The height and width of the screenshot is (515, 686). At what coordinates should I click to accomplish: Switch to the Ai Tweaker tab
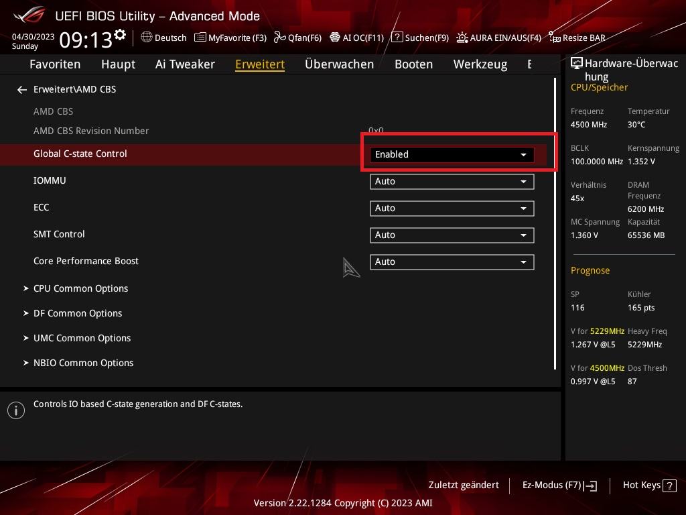point(185,64)
